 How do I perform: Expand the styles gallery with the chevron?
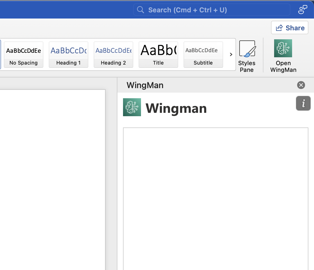click(231, 54)
